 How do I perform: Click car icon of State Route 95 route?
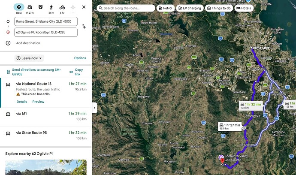click(x=8, y=133)
